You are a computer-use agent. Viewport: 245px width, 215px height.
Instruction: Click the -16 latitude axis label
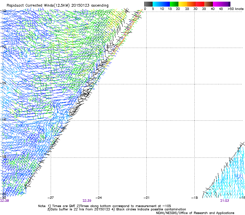(x=3, y=120)
